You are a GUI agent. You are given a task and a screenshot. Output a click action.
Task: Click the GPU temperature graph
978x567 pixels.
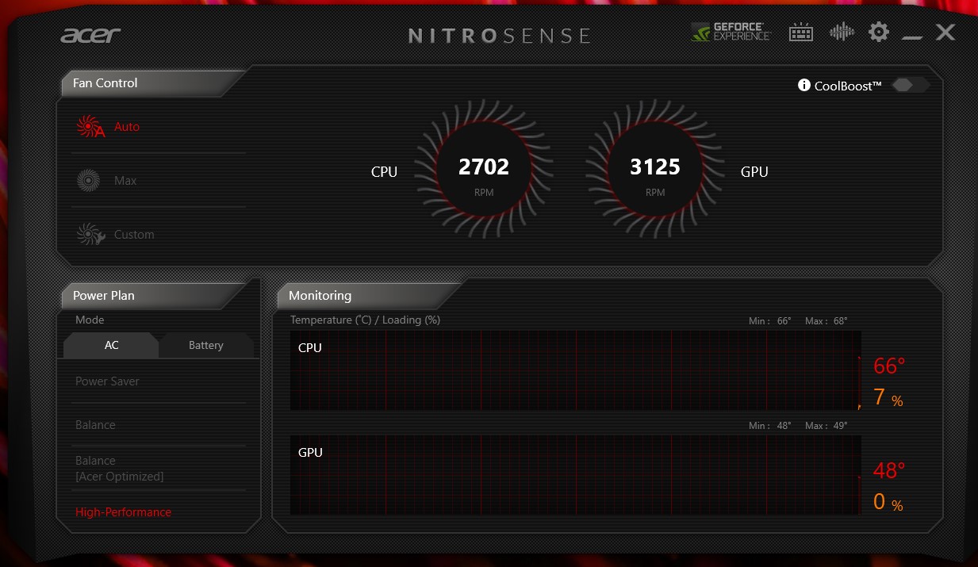(x=575, y=475)
